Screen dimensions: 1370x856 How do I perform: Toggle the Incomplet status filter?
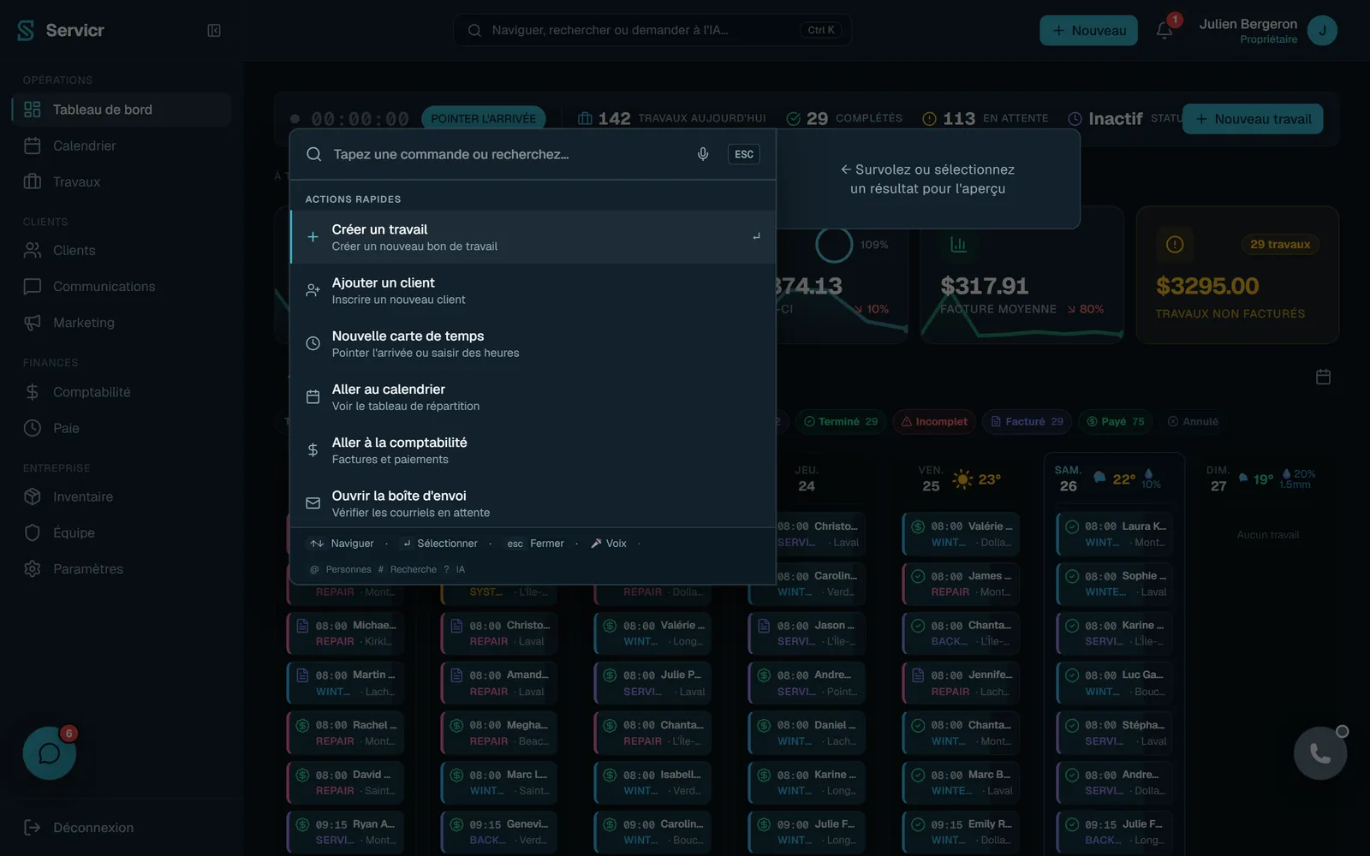(x=934, y=421)
